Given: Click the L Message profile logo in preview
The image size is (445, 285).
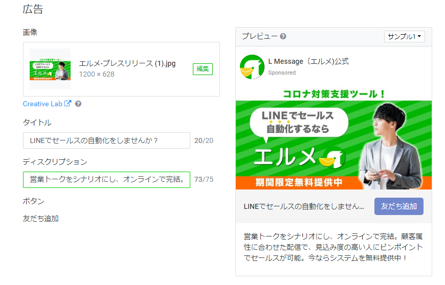Looking at the screenshot, I should click(252, 67).
